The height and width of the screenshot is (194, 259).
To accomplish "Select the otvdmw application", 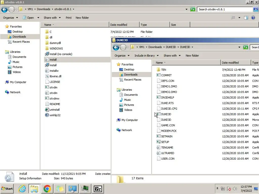I will [52, 99].
